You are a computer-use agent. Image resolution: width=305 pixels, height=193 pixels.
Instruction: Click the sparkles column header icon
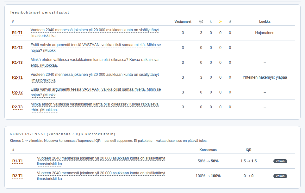click(220, 21)
